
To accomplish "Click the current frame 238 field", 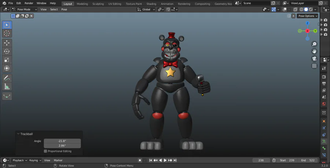I will tap(261, 160).
